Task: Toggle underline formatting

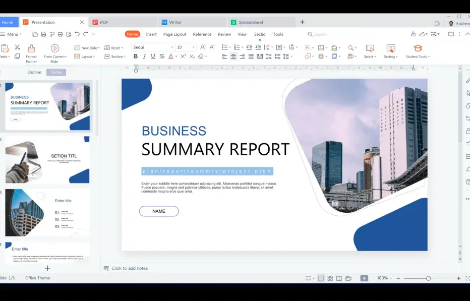Action: 153,56
